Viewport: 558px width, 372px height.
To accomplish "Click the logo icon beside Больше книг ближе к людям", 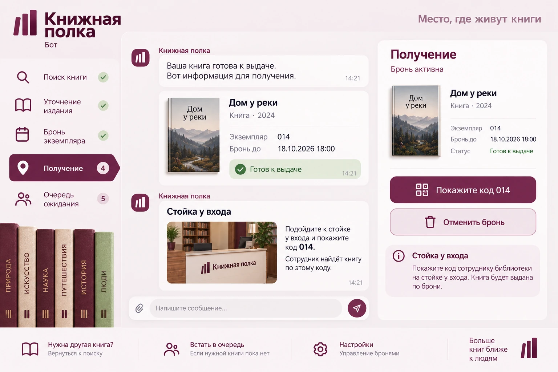I will pyautogui.click(x=529, y=348).
